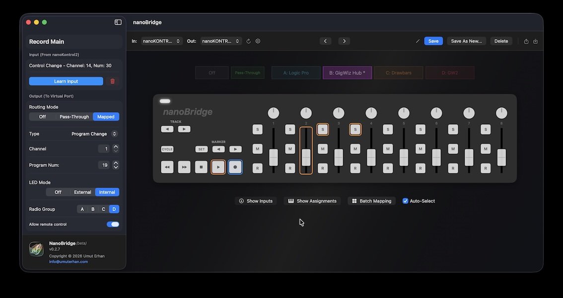563x298 pixels.
Task: Decrease Program Num with stepper down
Action: (116, 167)
